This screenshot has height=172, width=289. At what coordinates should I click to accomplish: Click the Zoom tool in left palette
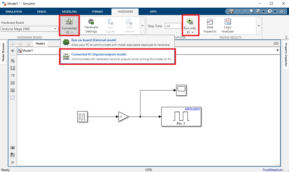[13, 61]
